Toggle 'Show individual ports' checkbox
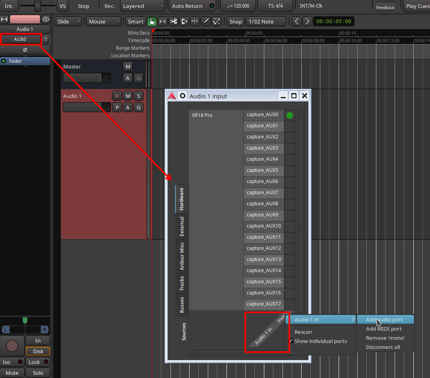Viewport: 430px width, 378px height. pos(291,341)
